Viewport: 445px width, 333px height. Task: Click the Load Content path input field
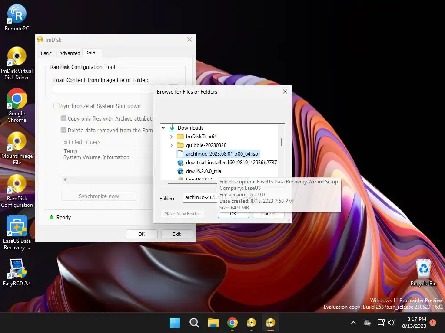[103, 89]
